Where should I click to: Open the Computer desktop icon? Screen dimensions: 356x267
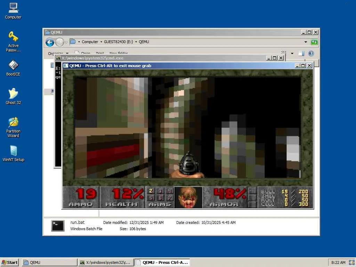(13, 11)
